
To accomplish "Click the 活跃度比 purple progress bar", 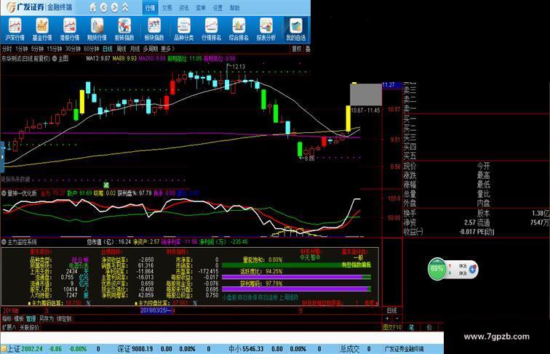I will pos(296,277).
